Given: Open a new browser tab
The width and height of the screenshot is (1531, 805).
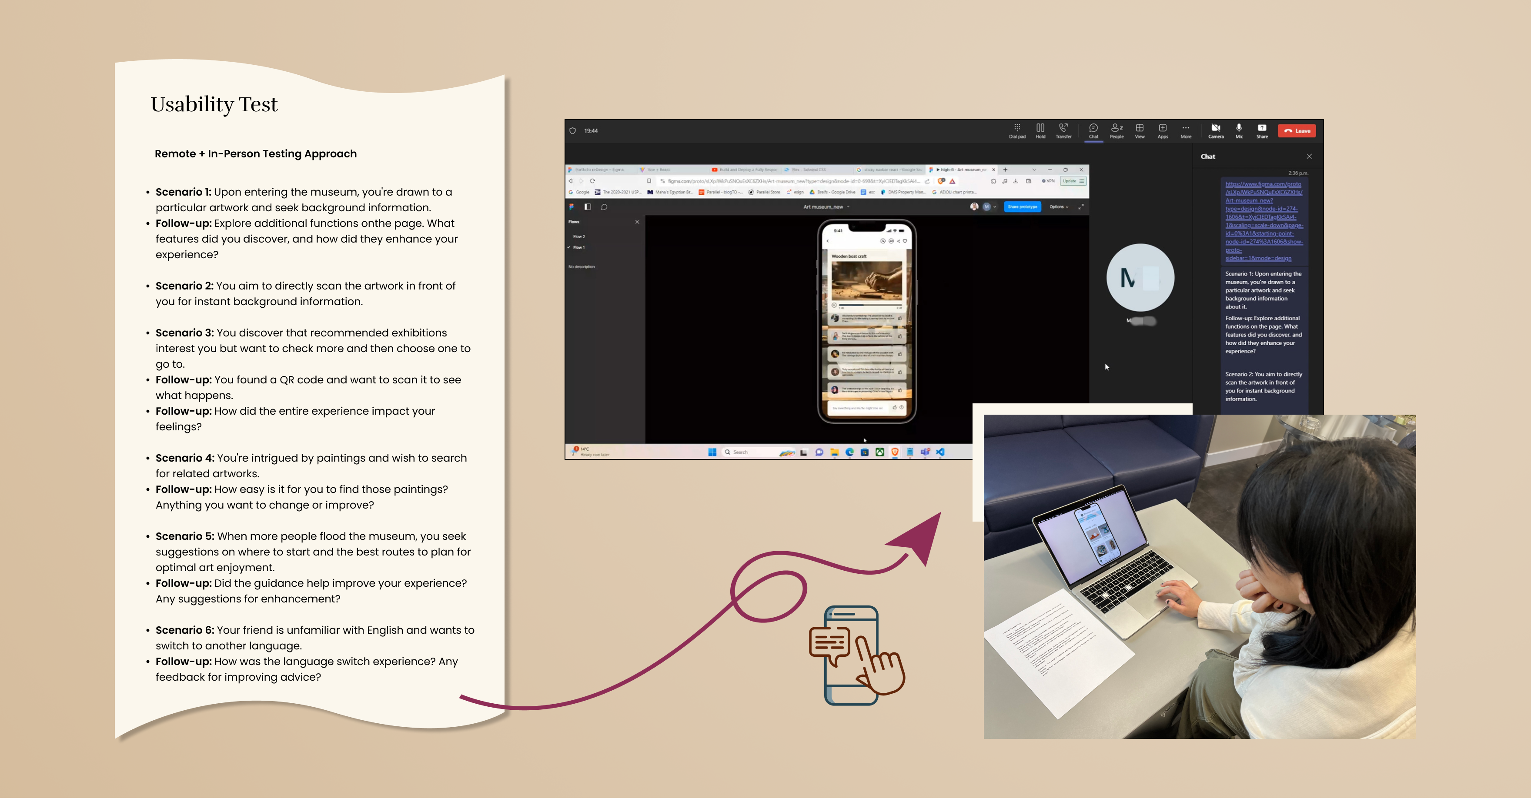Looking at the screenshot, I should click(x=1005, y=170).
